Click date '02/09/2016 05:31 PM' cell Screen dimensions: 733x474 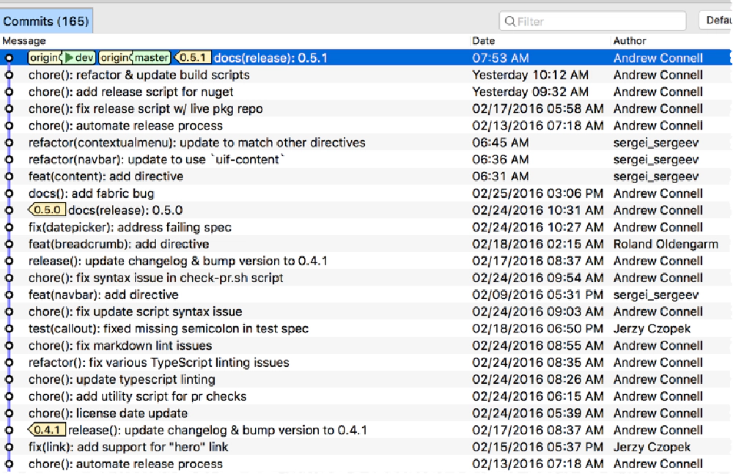[537, 295]
